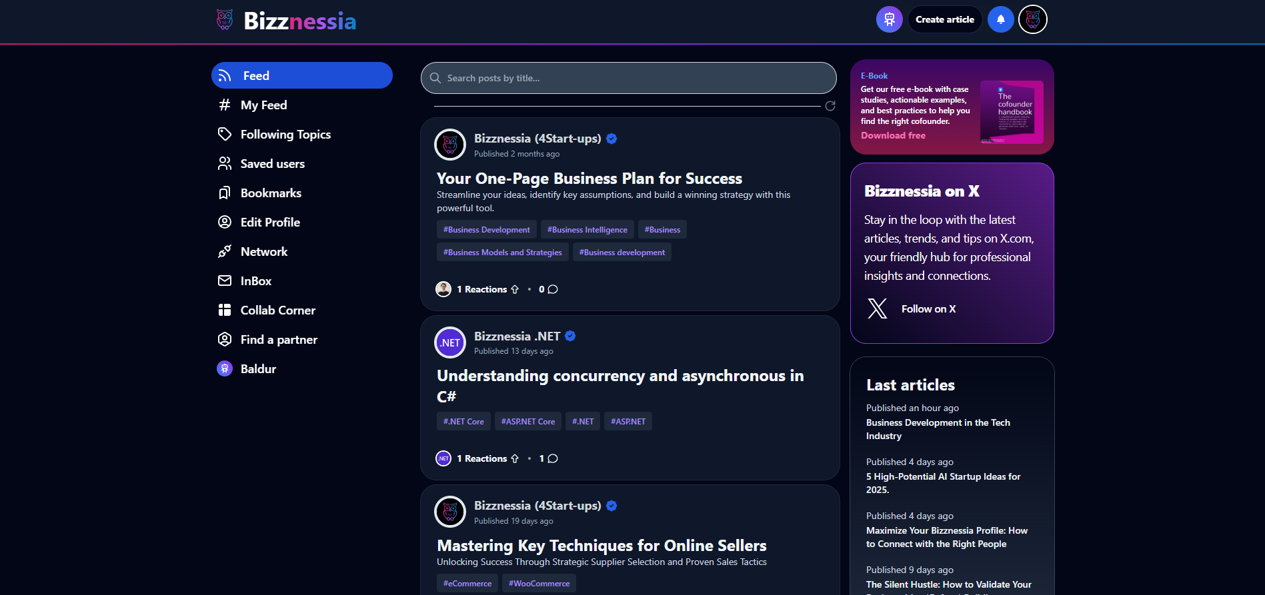
Task: Click the Create article button
Action: click(x=945, y=19)
